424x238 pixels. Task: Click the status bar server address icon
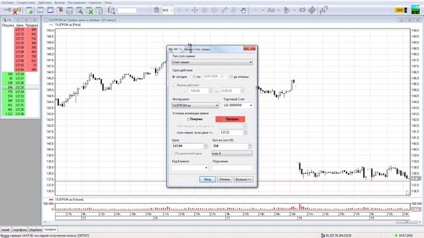(x=323, y=235)
